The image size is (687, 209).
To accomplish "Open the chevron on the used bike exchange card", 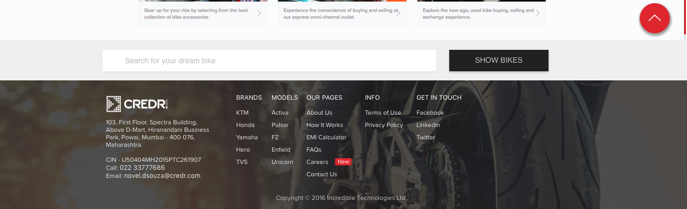I will (x=538, y=13).
